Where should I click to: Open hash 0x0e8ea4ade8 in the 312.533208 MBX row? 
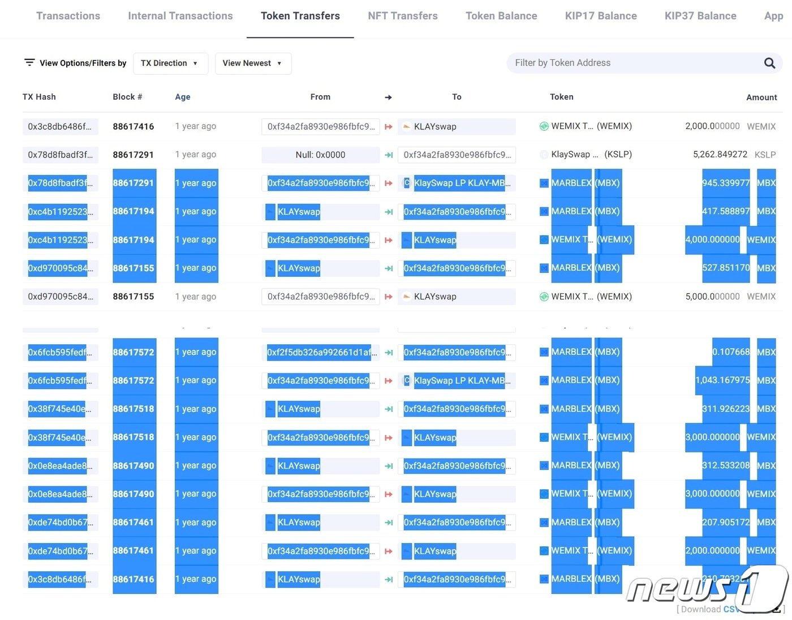click(x=61, y=465)
